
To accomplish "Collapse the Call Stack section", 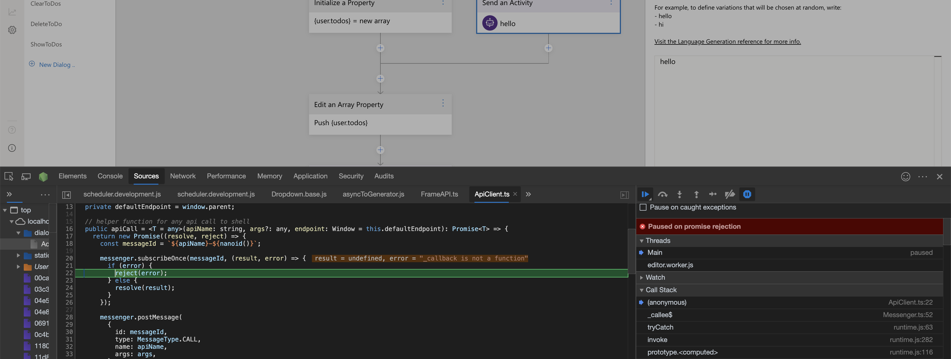I will pos(642,290).
